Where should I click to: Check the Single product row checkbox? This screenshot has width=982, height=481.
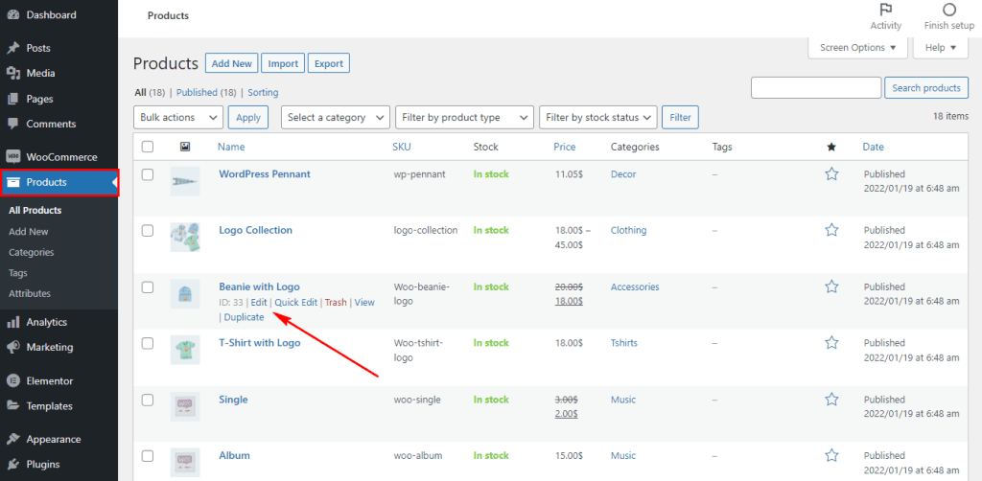[x=147, y=400]
